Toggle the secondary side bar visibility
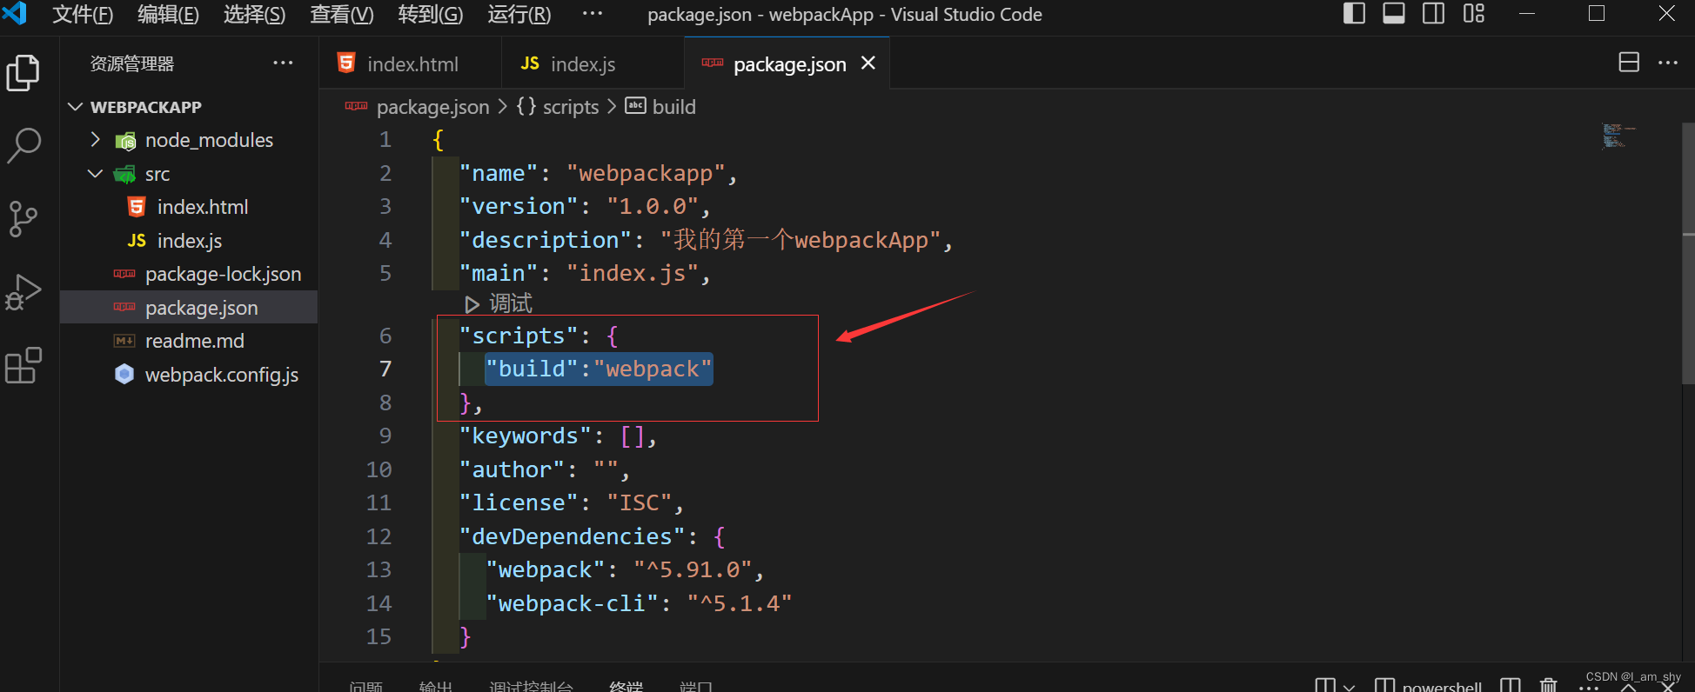The height and width of the screenshot is (692, 1695). pos(1433,14)
